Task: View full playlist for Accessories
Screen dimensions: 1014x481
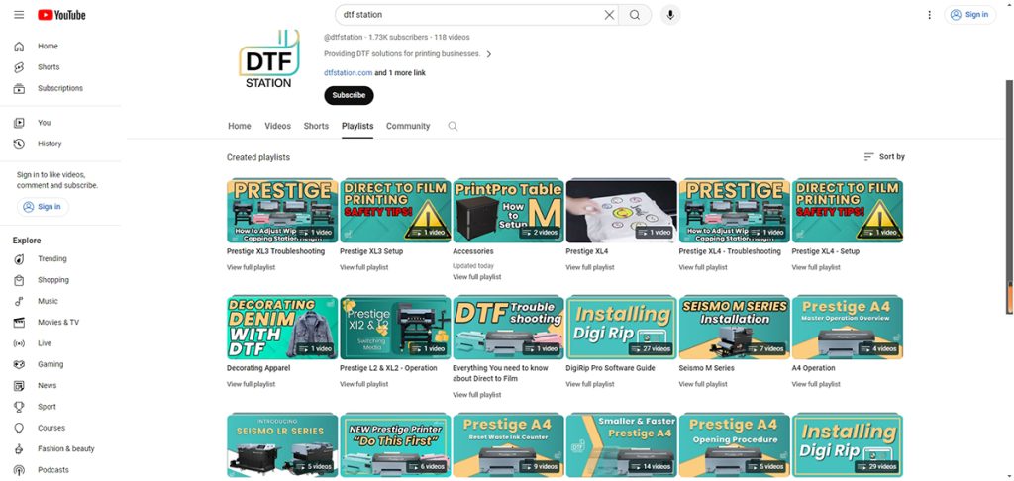Action: pyautogui.click(x=476, y=277)
